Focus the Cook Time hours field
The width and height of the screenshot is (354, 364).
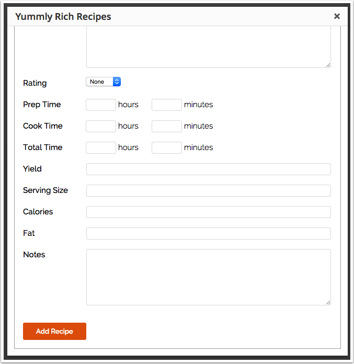(101, 126)
